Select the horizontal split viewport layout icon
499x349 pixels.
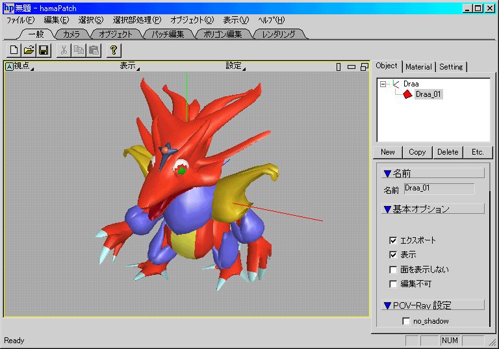click(x=352, y=67)
